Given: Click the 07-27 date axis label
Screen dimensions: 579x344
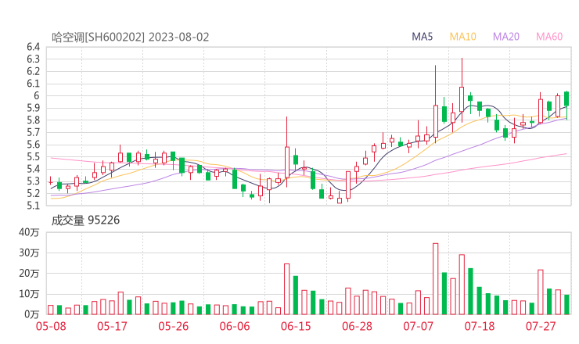Looking at the screenshot, I should click(541, 326).
